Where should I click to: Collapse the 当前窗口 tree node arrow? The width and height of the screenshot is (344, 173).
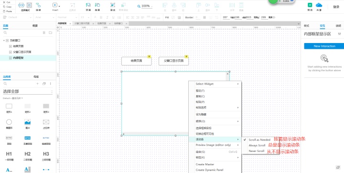(4, 41)
